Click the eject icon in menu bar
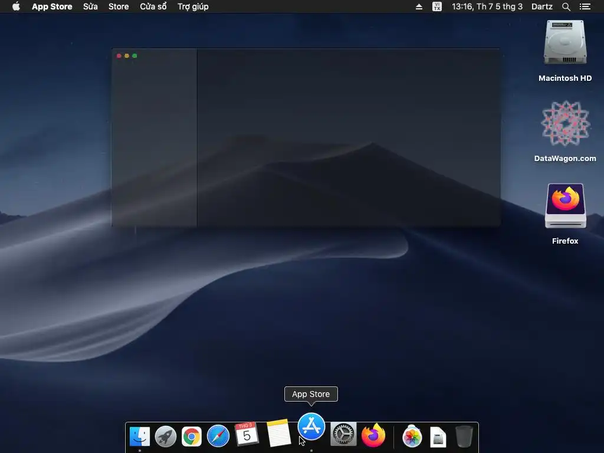 [x=419, y=6]
